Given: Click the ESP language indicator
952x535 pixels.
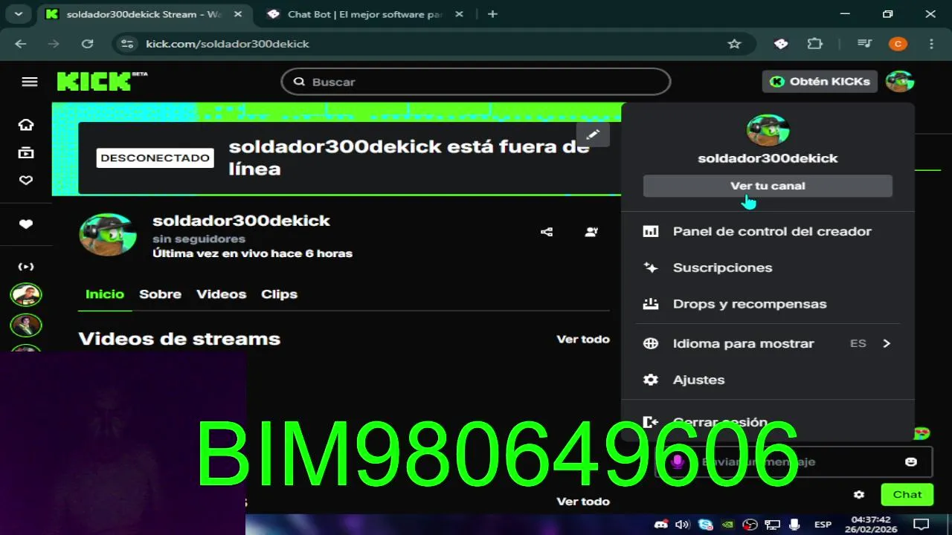Looking at the screenshot, I should click(x=823, y=525).
